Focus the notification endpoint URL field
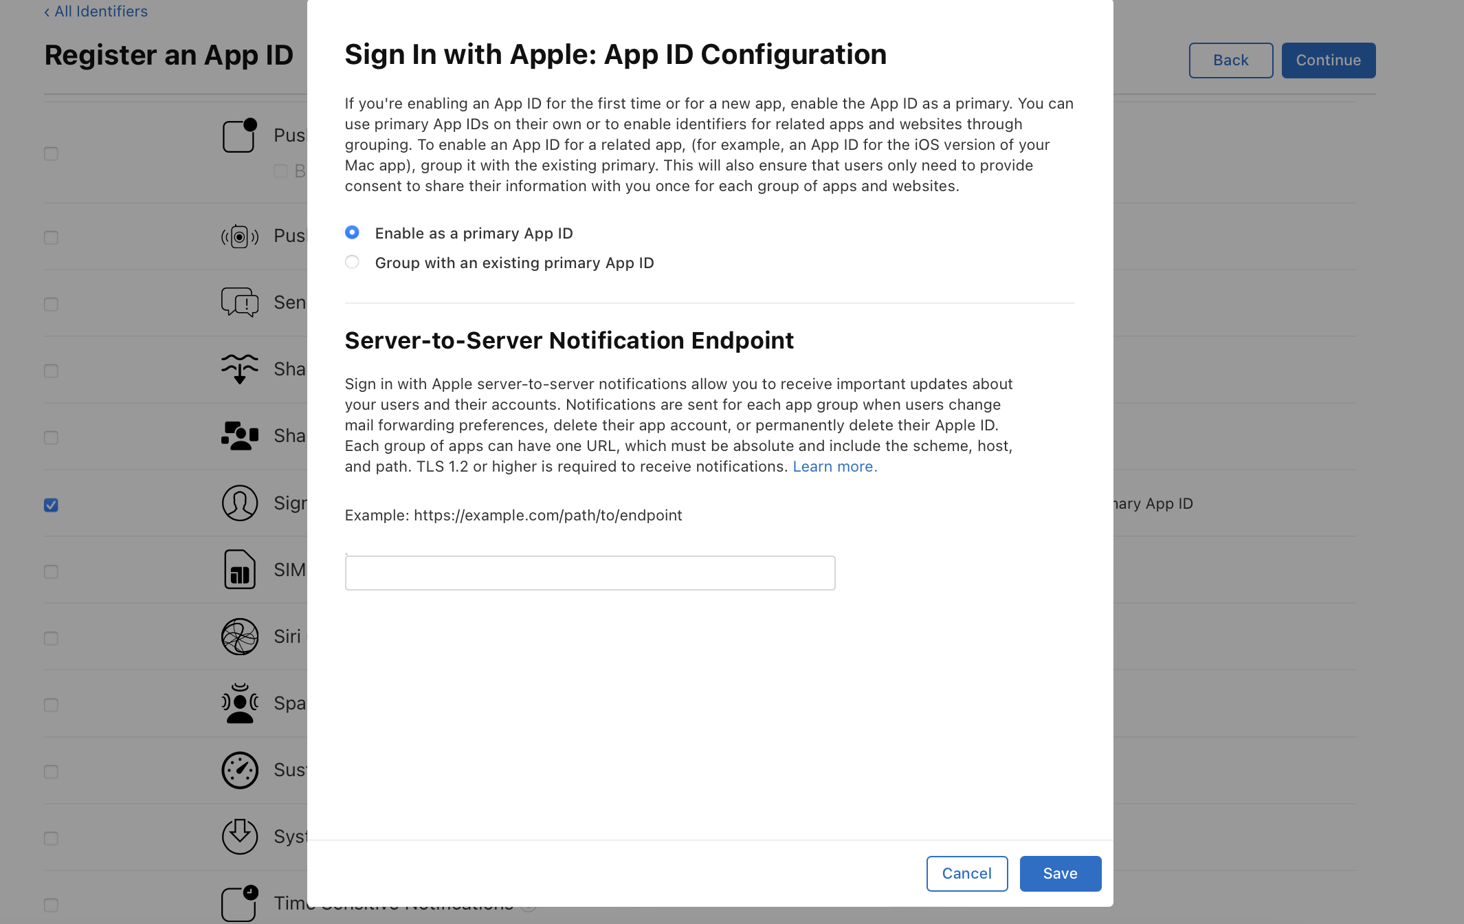This screenshot has height=924, width=1464. point(590,573)
